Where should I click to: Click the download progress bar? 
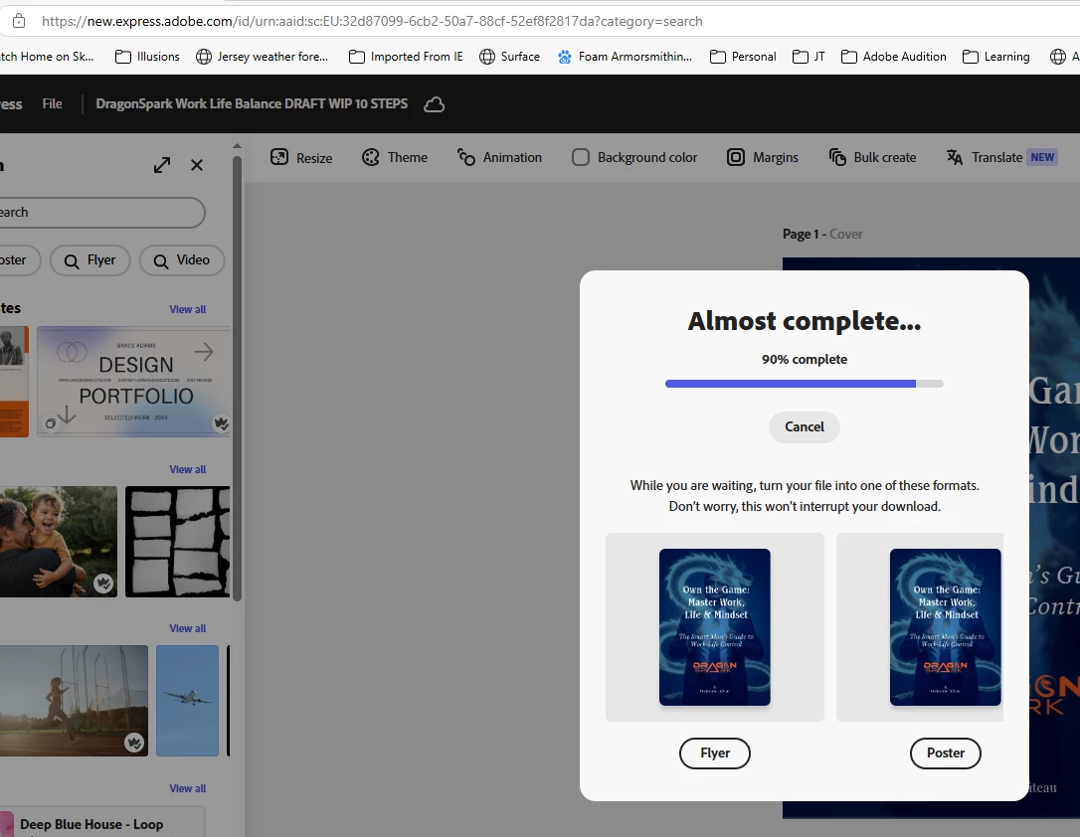pos(805,384)
